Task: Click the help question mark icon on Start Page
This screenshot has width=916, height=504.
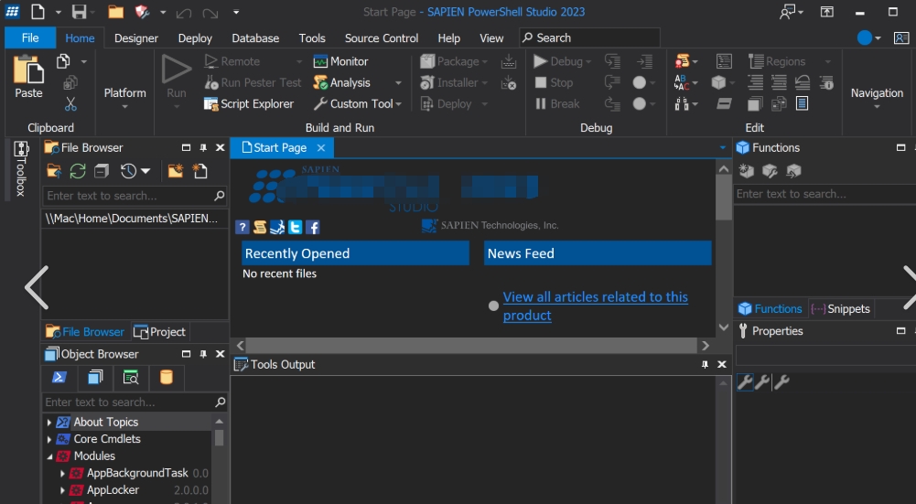Action: tap(242, 227)
